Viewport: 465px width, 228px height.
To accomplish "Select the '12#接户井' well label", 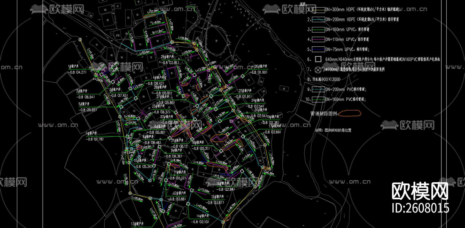I will point(180,193).
